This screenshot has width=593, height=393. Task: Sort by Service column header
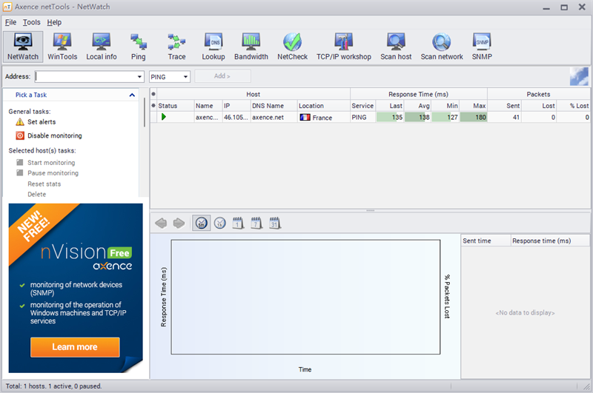tap(362, 106)
